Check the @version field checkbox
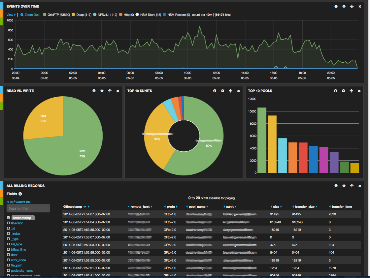The image size is (370, 278). click(x=9, y=223)
